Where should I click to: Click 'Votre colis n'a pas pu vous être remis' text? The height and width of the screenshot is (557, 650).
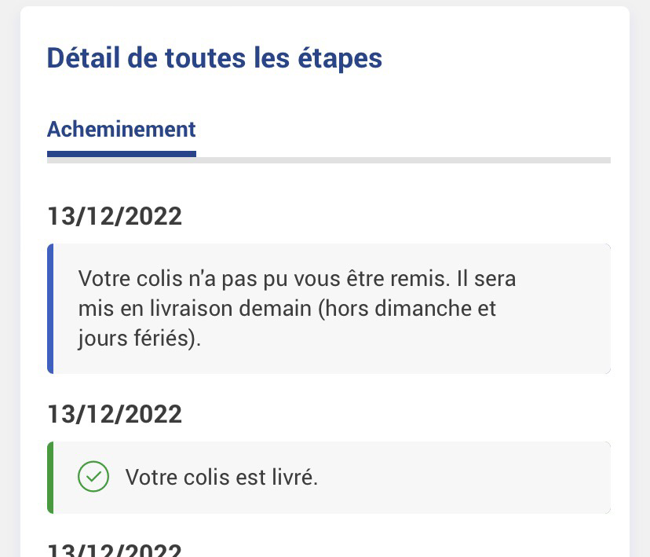[x=264, y=278]
